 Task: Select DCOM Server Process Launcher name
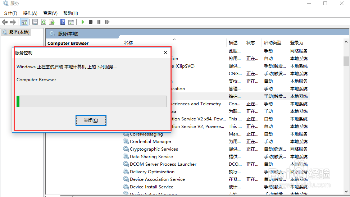point(163,164)
